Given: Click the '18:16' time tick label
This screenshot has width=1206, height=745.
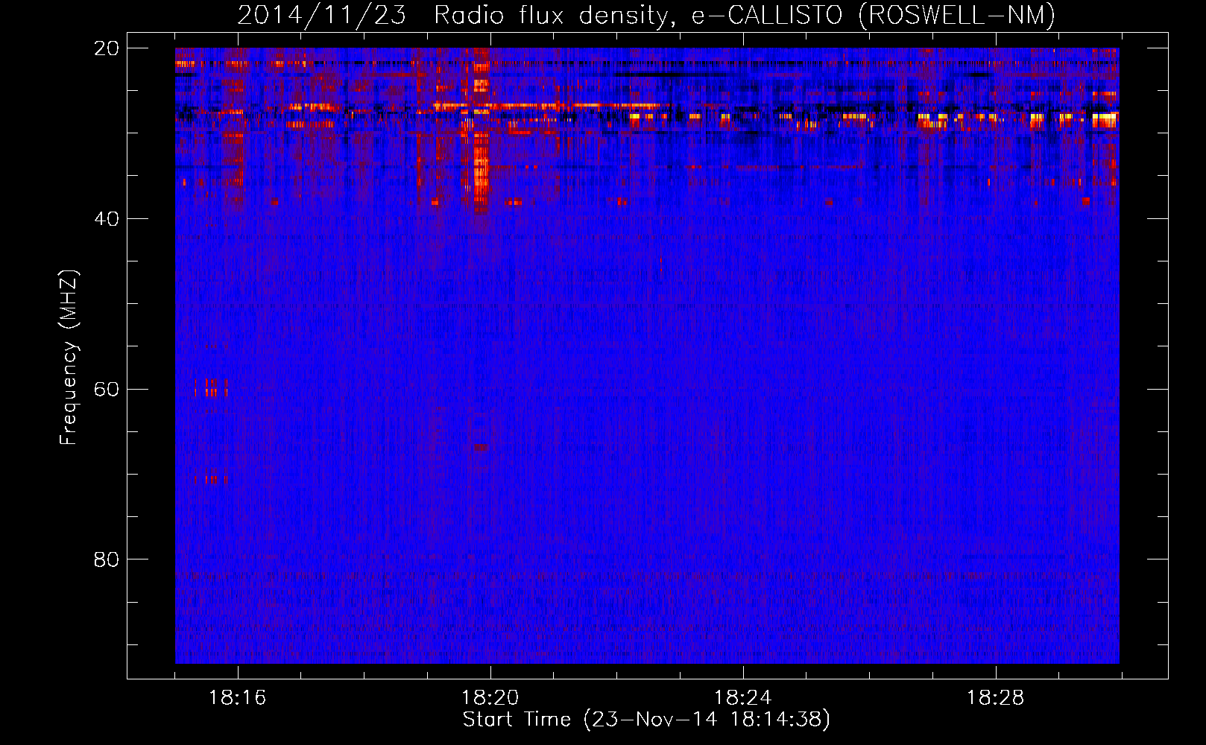Looking at the screenshot, I should coord(238,698).
